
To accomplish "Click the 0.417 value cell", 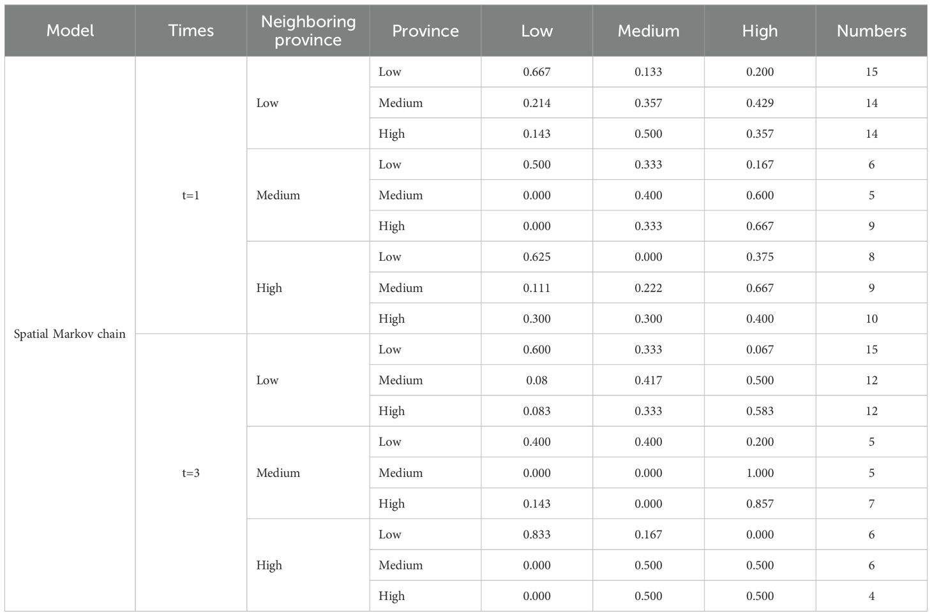I will 648,380.
